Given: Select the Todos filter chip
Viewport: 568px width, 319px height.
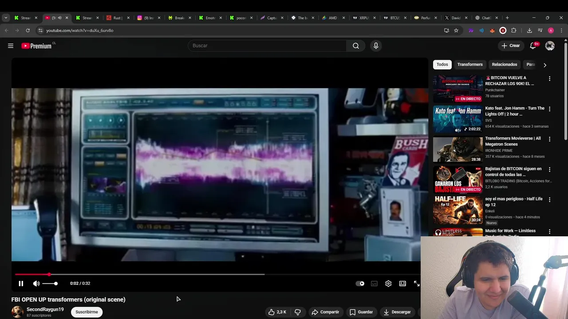Looking at the screenshot, I should pos(442,65).
